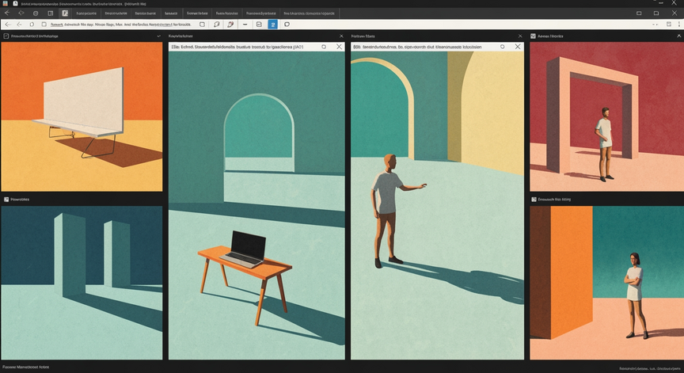Image resolution: width=684 pixels, height=373 pixels.
Task: Click the save disk icon in the address bar
Action: [x=669, y=25]
